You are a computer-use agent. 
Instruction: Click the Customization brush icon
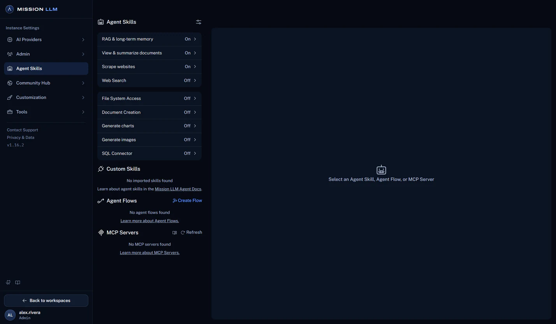[x=10, y=98]
